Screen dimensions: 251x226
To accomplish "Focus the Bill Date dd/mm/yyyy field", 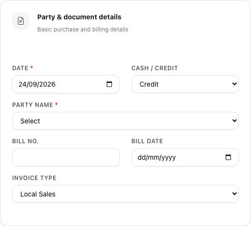I will (x=185, y=157).
